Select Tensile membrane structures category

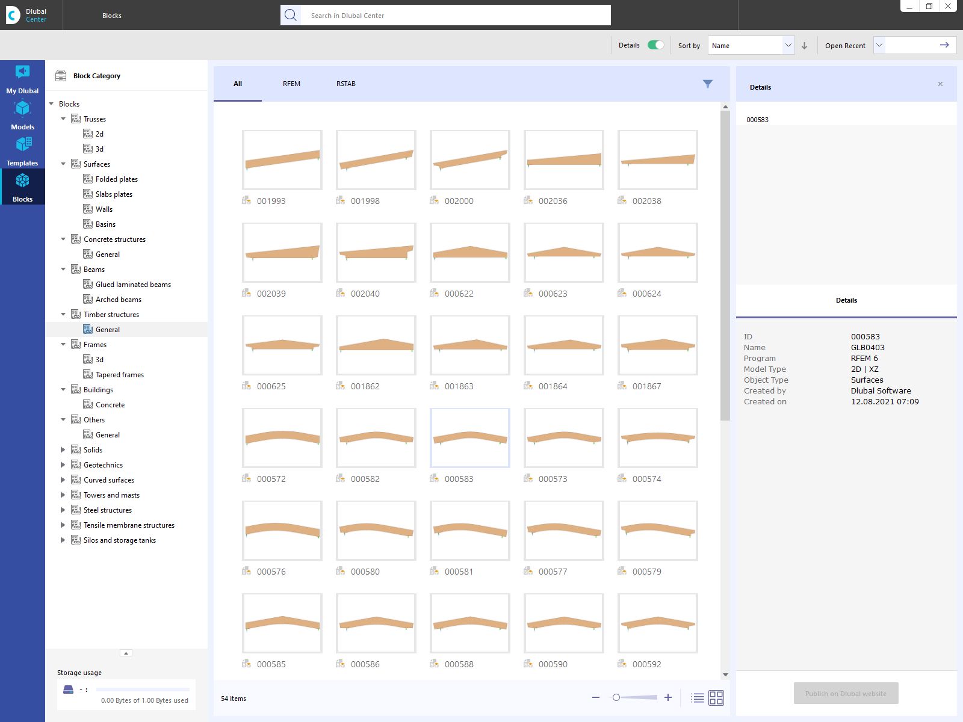tap(129, 525)
